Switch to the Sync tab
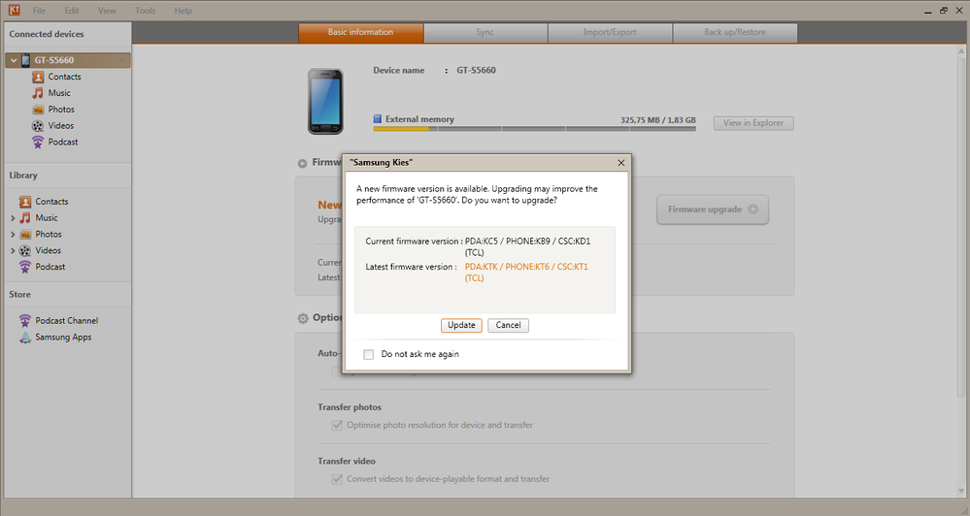 [x=485, y=33]
